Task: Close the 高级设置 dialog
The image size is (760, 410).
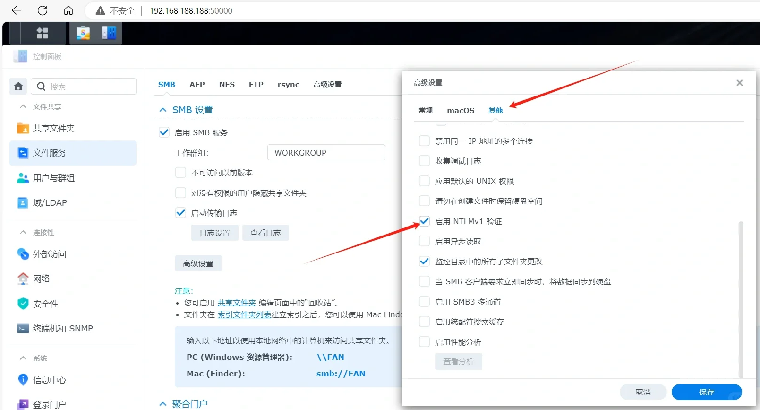Action: (x=740, y=83)
